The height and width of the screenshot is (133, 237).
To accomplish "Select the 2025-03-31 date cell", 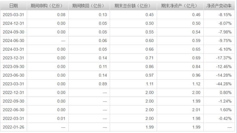I will 14,15.
